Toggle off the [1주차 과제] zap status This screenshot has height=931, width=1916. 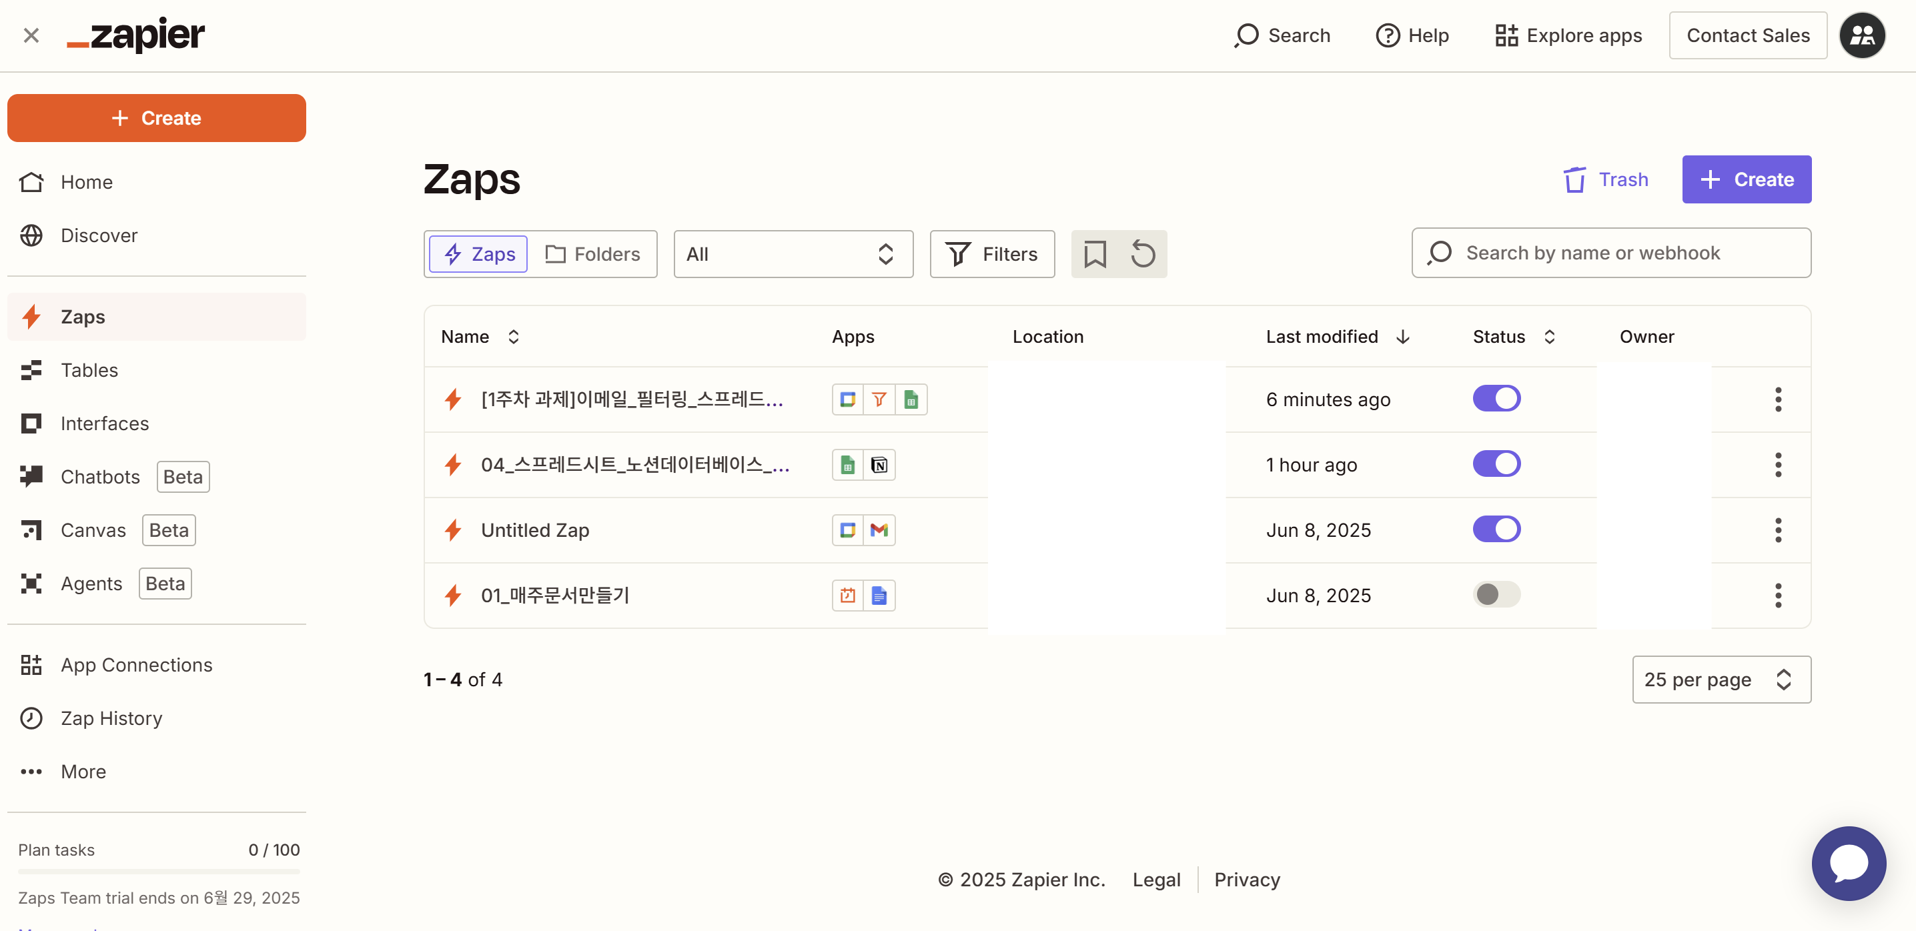coord(1496,399)
